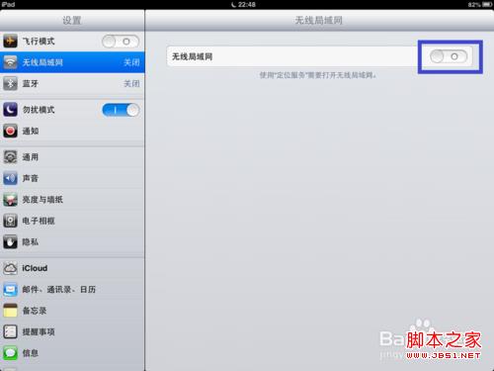
Task: Tap the Picture Frame icon beside 电子相框
Action: coord(10,221)
